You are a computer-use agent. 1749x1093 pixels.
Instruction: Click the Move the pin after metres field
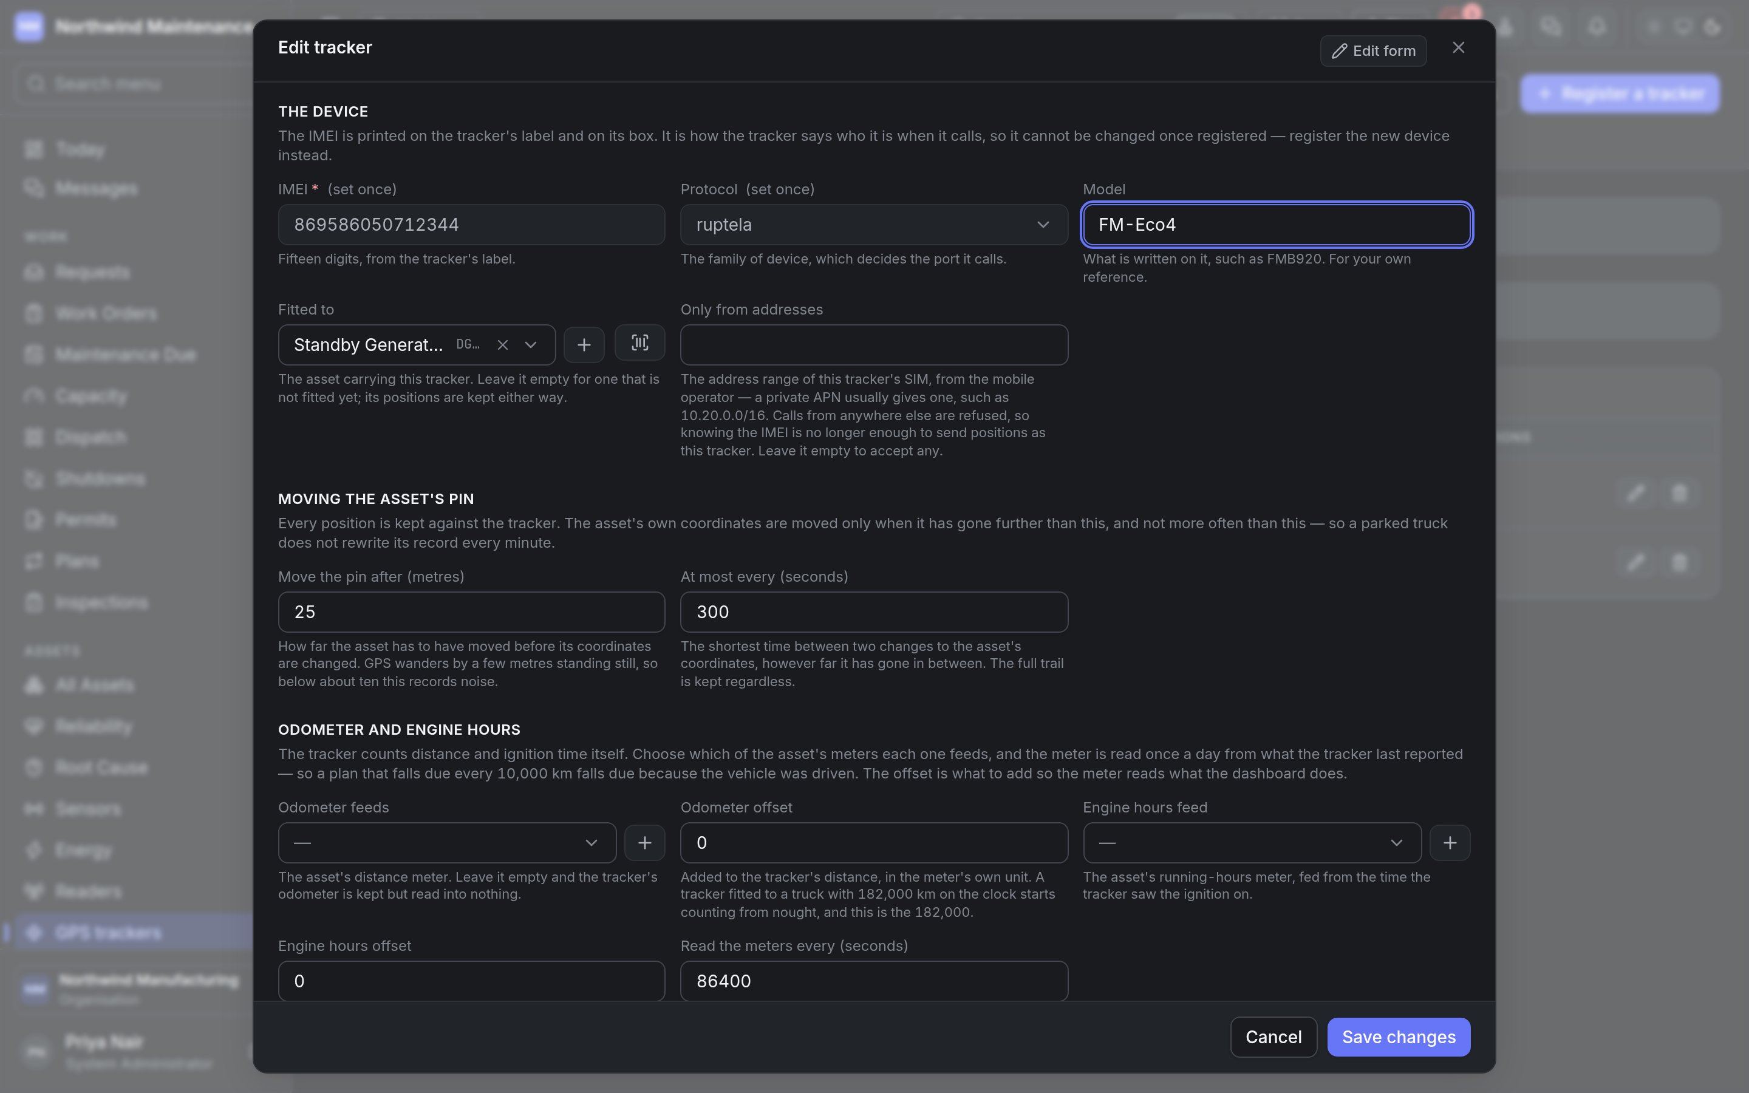(471, 612)
